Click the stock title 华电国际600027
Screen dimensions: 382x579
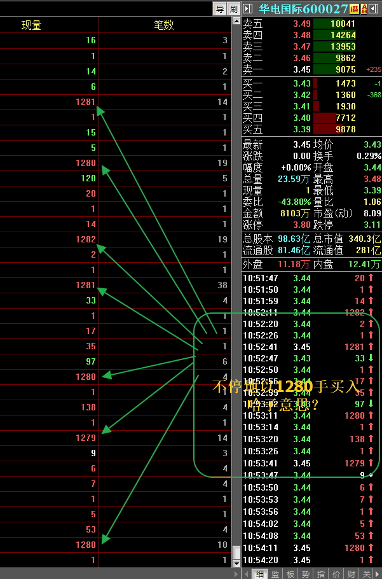point(303,8)
